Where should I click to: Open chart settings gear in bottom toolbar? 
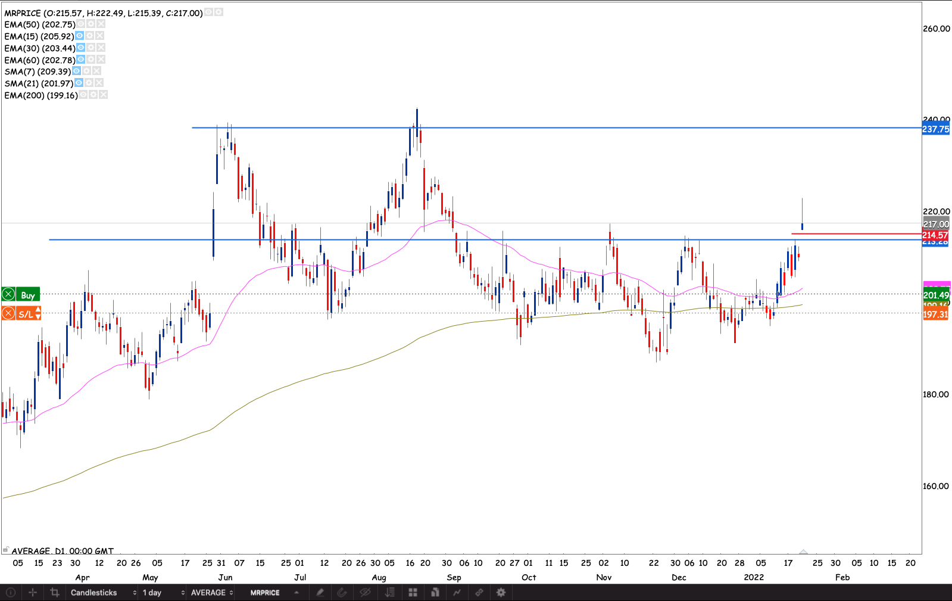501,592
